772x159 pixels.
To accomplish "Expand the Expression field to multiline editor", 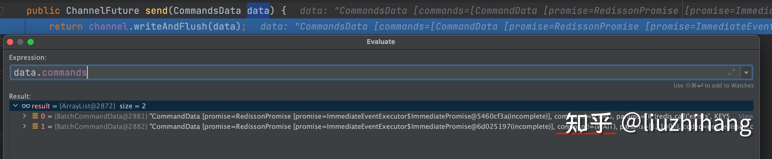I will (x=732, y=72).
